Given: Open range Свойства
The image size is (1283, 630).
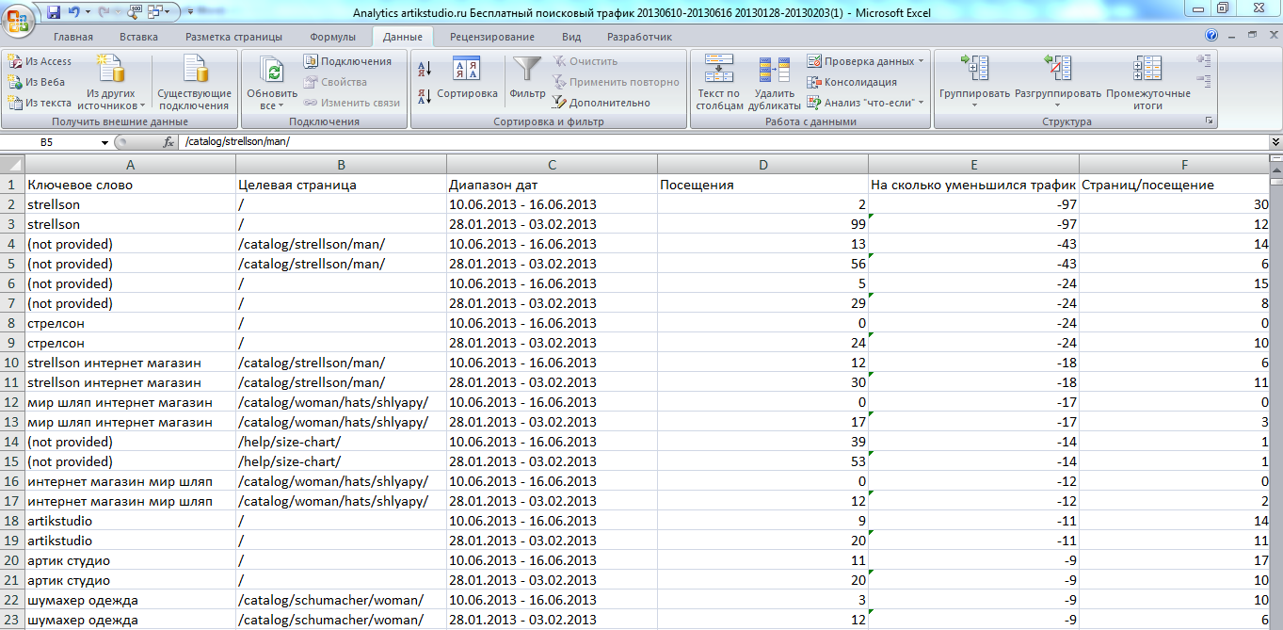Looking at the screenshot, I should point(335,82).
